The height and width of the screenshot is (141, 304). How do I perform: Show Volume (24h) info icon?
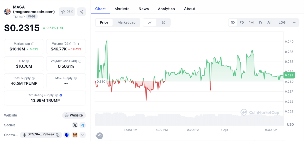(x=74, y=44)
